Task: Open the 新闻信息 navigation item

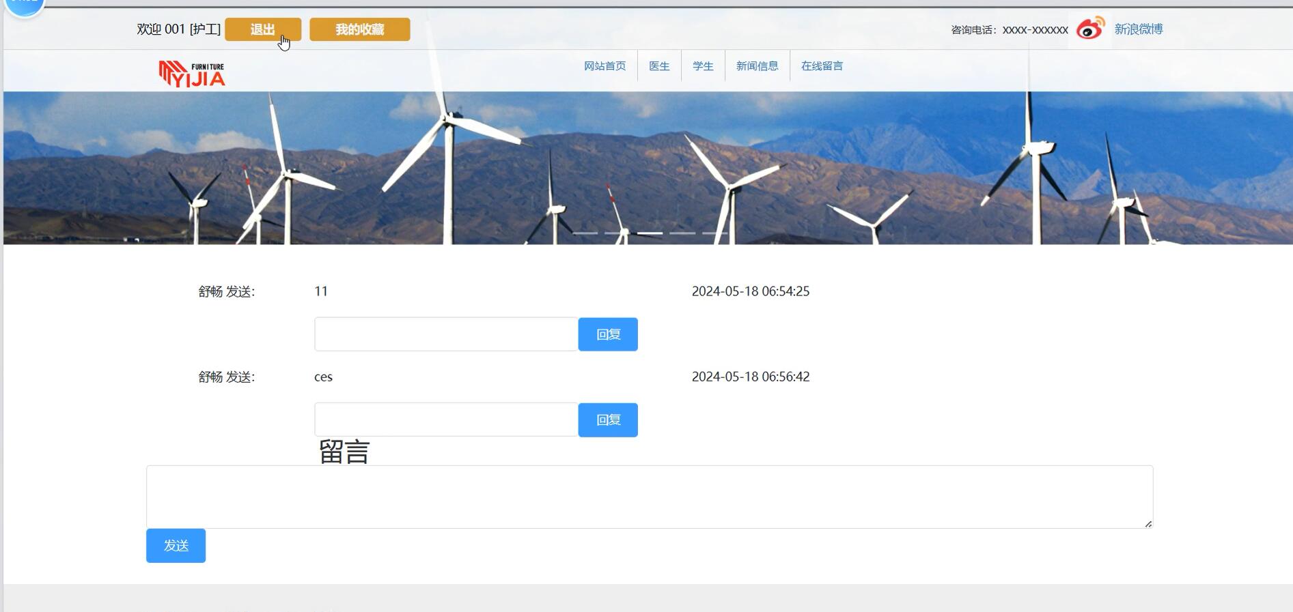Action: pyautogui.click(x=757, y=65)
